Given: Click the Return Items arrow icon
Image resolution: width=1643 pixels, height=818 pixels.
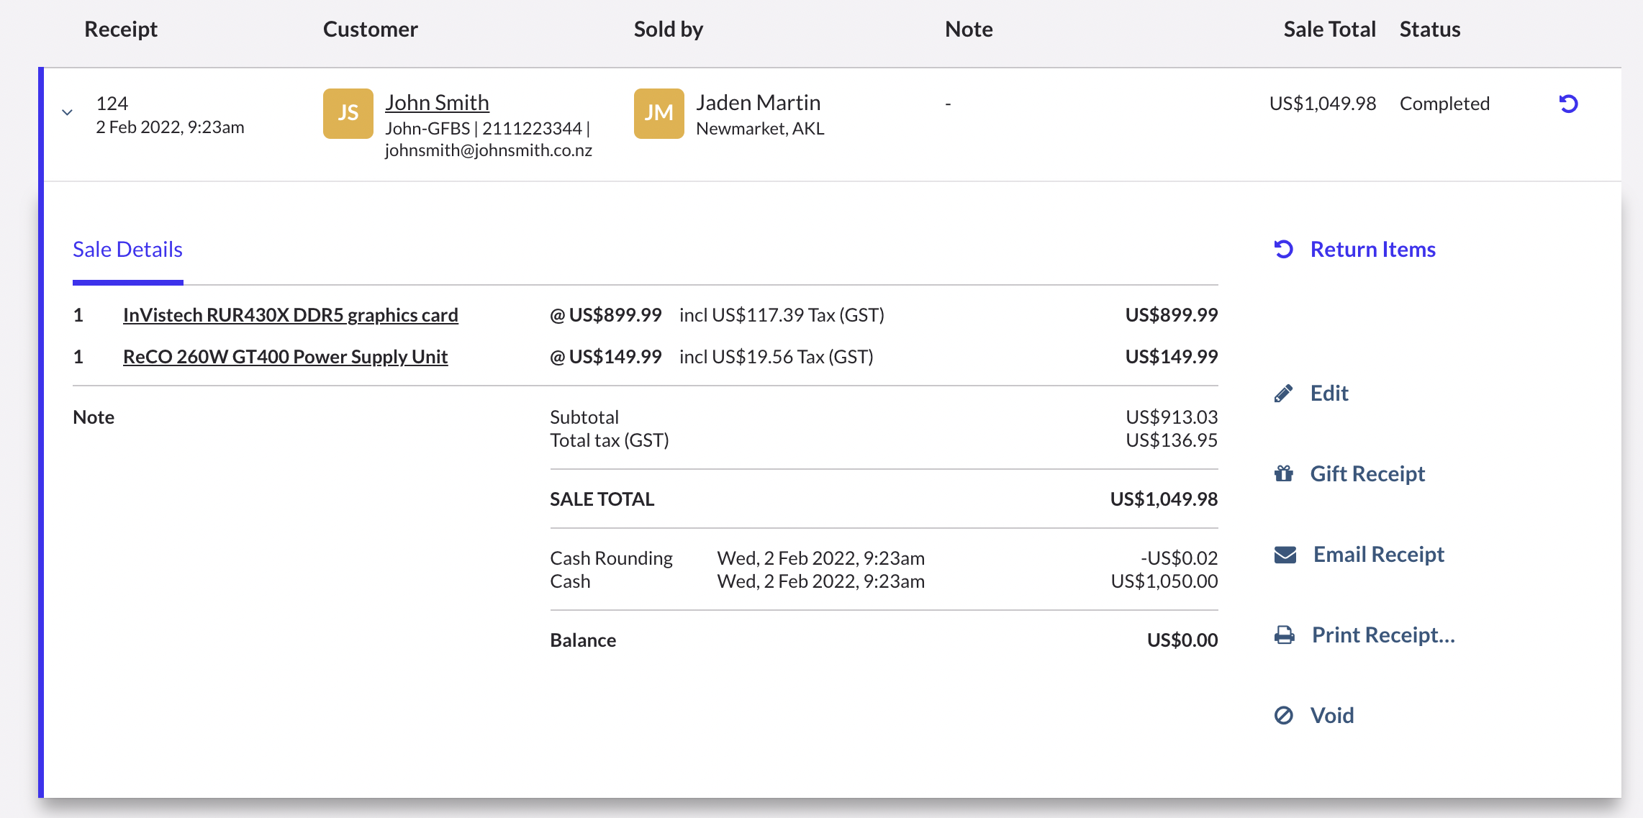Looking at the screenshot, I should (x=1284, y=249).
